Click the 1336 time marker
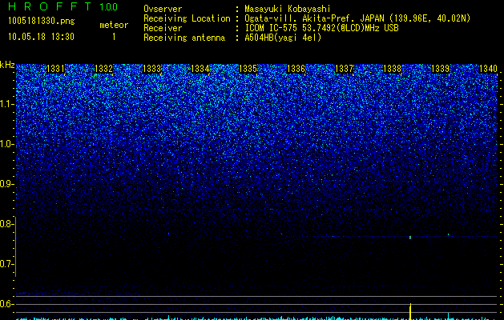This screenshot has height=320, width=504. click(x=296, y=69)
